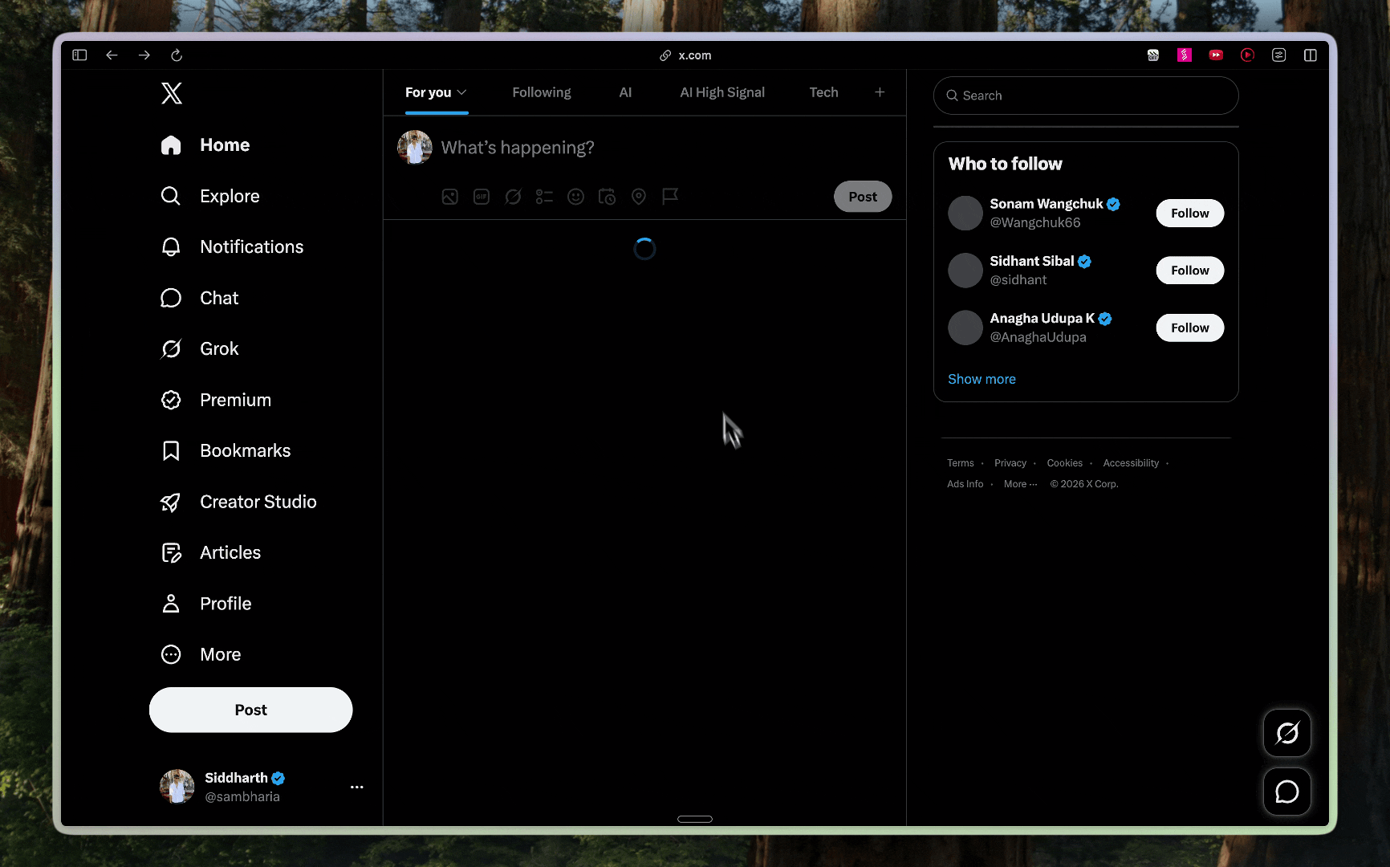Open the Home navigation item

coord(205,145)
